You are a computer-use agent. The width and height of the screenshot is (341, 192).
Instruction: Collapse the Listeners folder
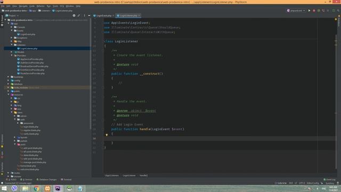point(12,45)
